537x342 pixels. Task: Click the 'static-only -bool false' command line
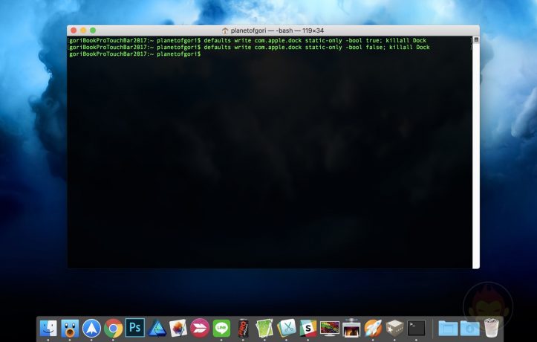tap(250, 48)
